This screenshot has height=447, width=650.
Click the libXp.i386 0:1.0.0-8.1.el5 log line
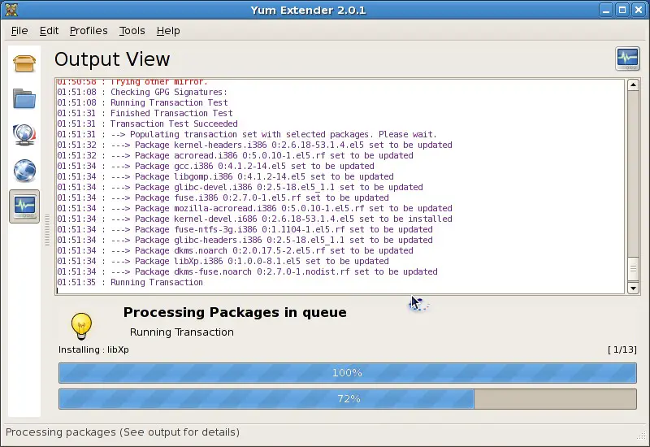click(x=223, y=261)
